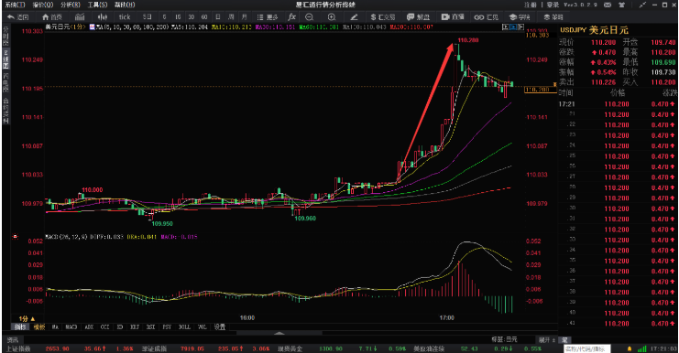Open the 汇见 link button

487,16
